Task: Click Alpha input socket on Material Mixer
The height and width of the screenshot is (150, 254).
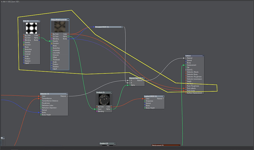Action: [x=130, y=85]
